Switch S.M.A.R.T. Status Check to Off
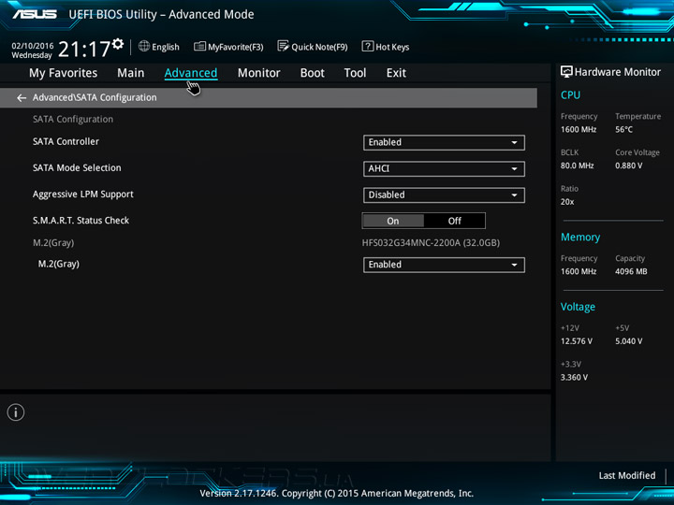Image resolution: width=674 pixels, height=505 pixels. [x=454, y=221]
